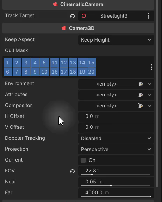
Task: Reset the Track Target property
Action: tap(72, 16)
